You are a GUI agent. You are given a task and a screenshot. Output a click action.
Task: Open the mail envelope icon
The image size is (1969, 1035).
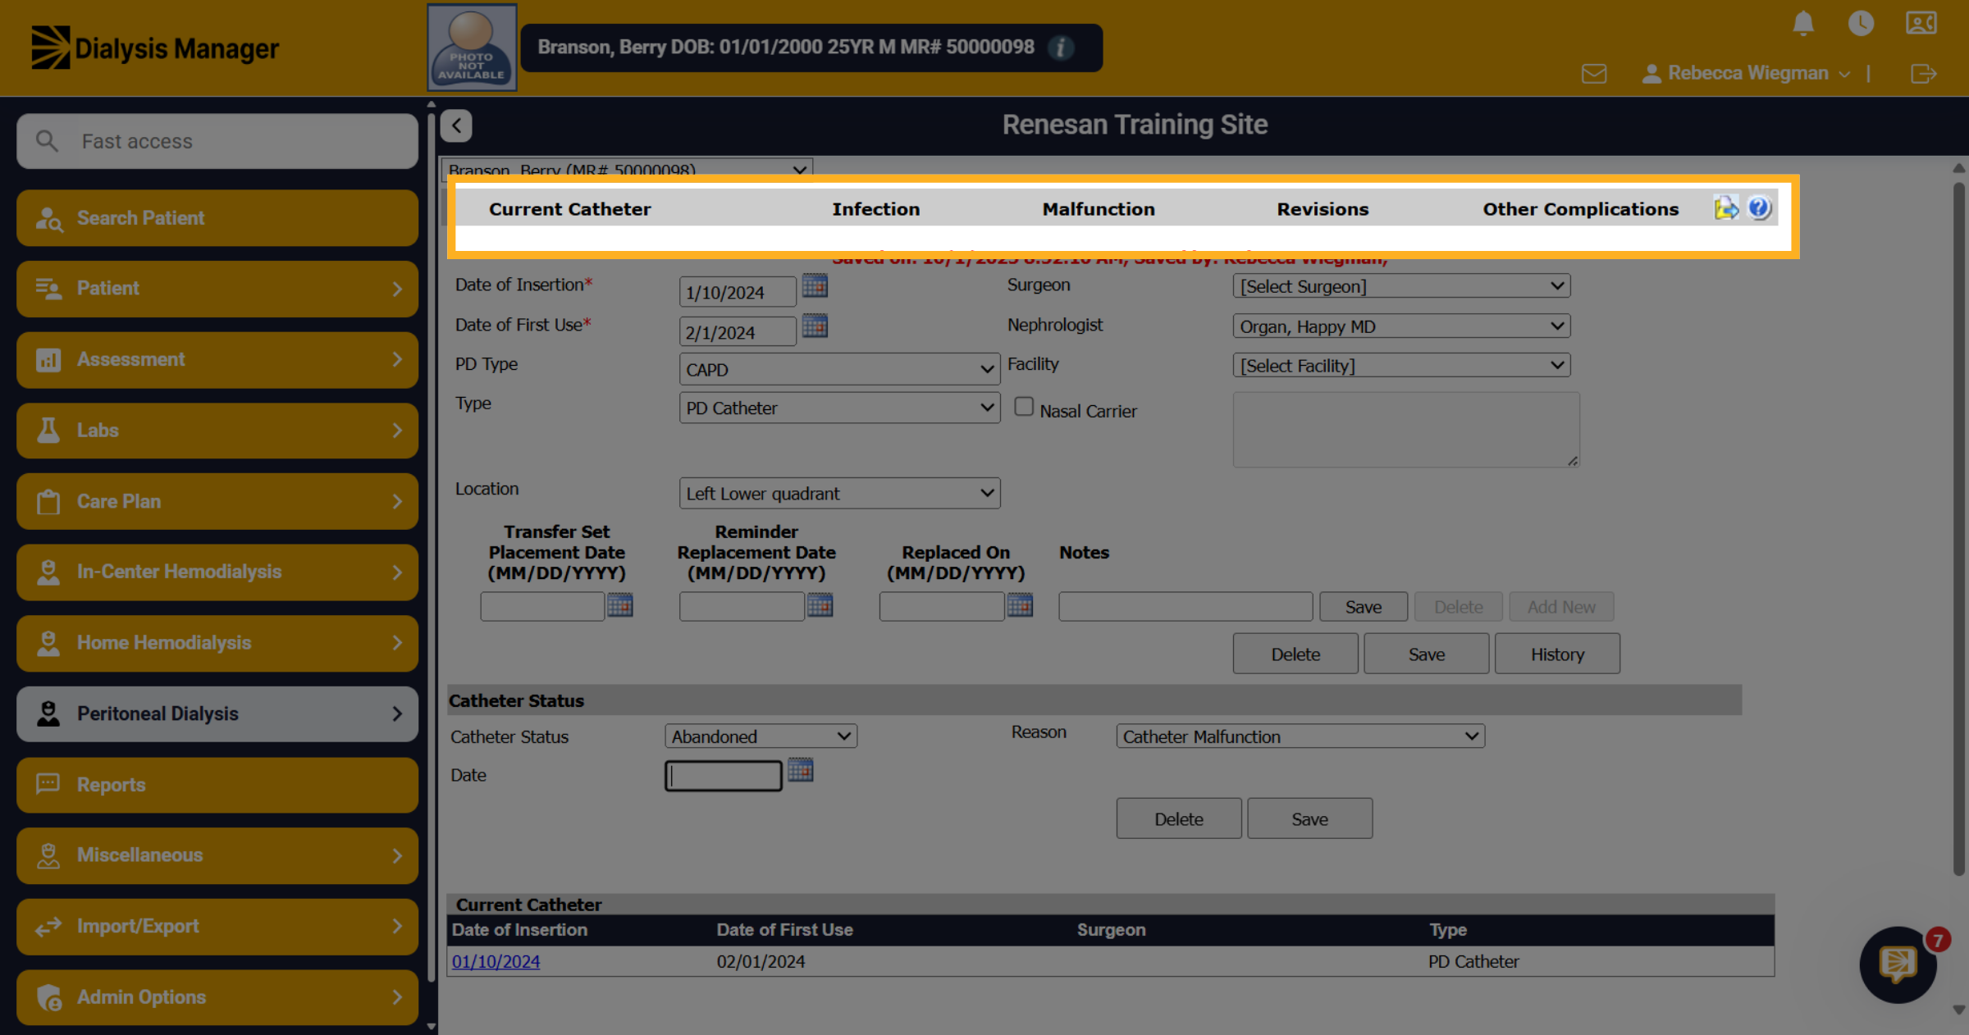click(x=1593, y=74)
